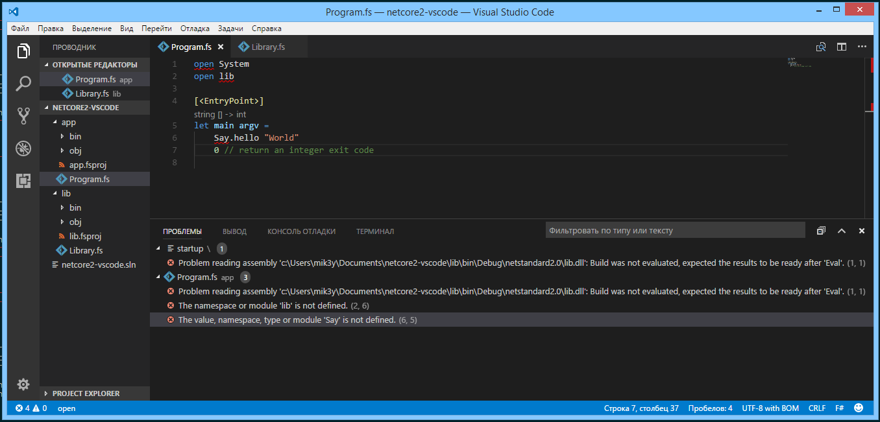Close the problems panel
Viewport: 880px width, 422px height.
tap(862, 231)
